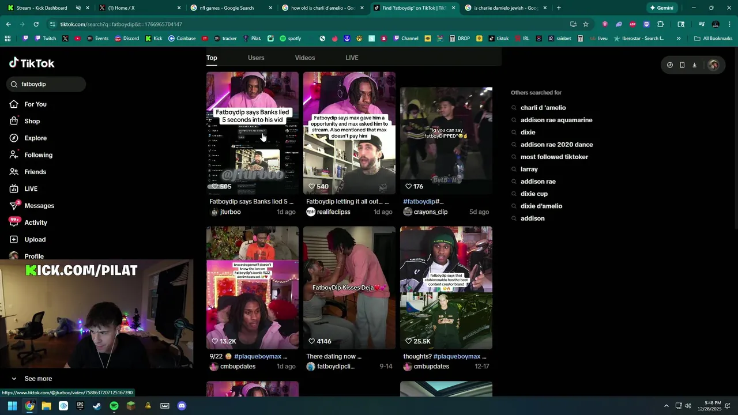Open Spotify from the taskbar
Viewport: 738px width, 415px height.
coord(114,406)
